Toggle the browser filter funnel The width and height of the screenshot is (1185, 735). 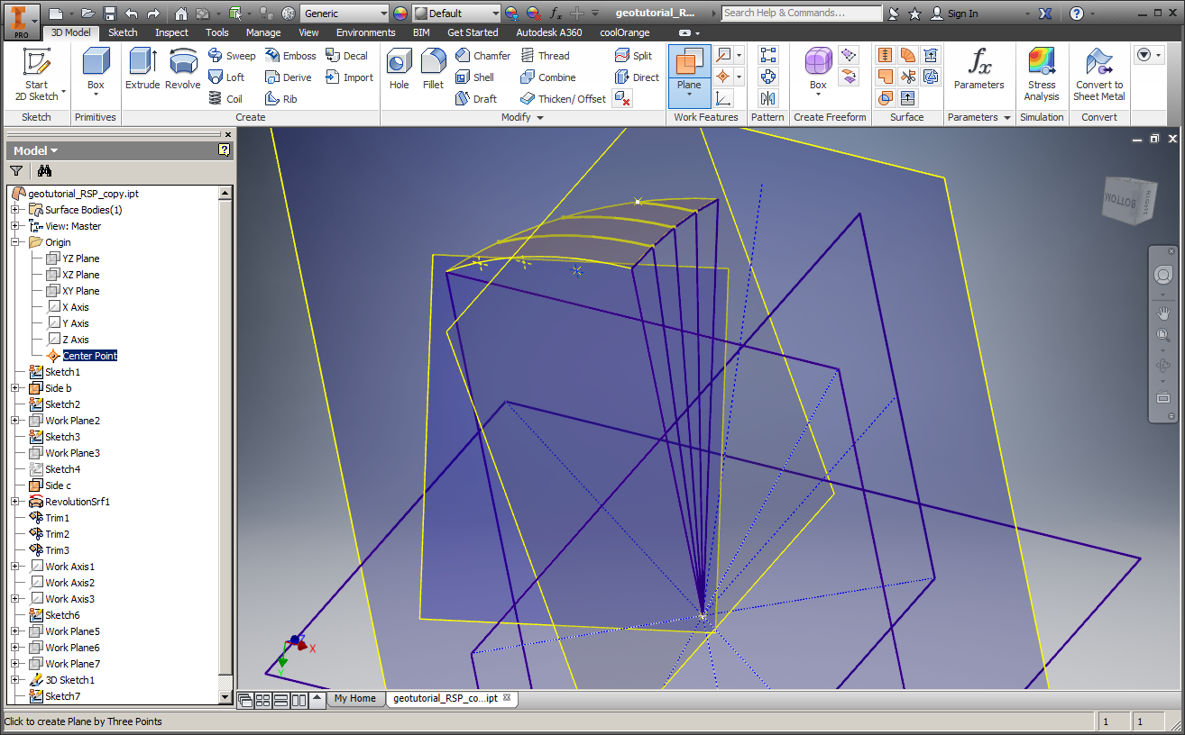pyautogui.click(x=16, y=170)
